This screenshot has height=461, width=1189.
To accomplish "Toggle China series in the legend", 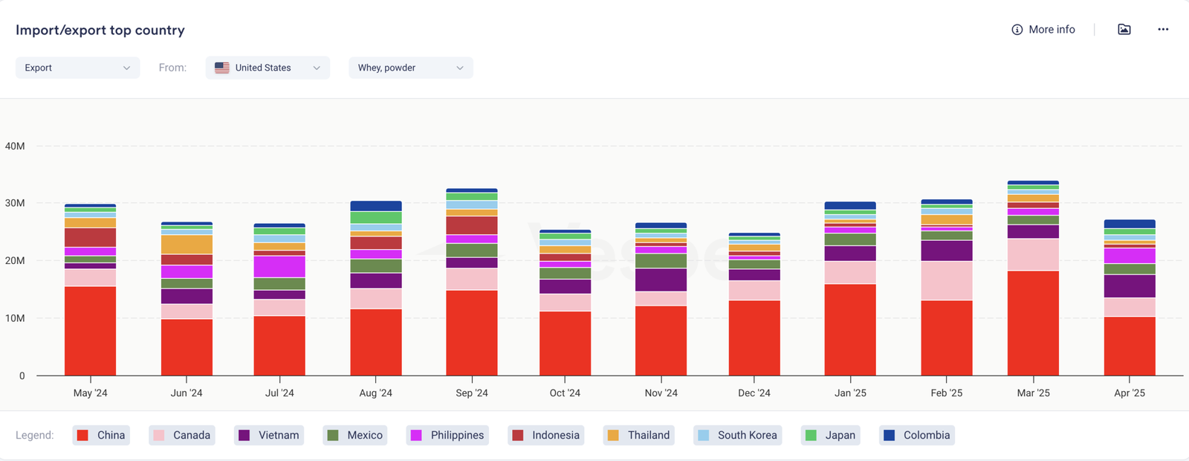I will (101, 435).
